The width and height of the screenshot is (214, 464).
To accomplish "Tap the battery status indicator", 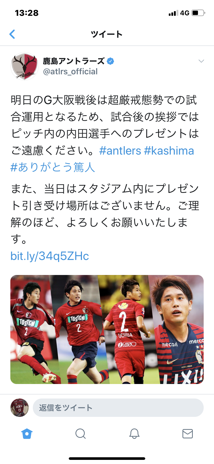I will pyautogui.click(x=198, y=13).
